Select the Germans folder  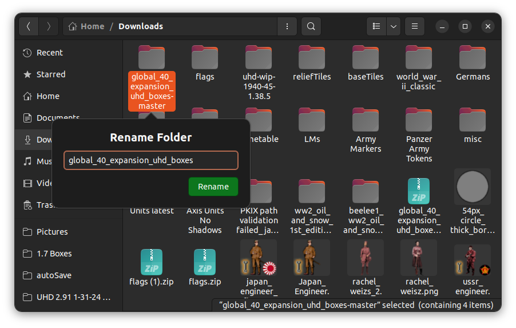point(473,64)
